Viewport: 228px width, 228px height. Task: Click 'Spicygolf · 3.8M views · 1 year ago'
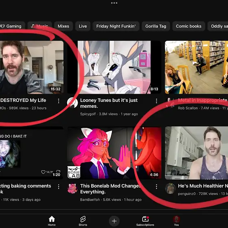[109, 114]
